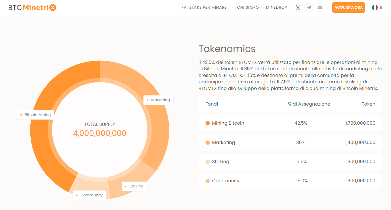This screenshot has width=391, height=210.
Task: Open the Telegram social icon
Action: [x=309, y=8]
